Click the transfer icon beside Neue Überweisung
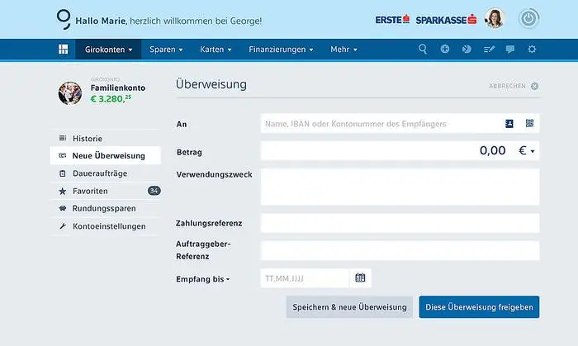Viewport: 578px width, 346px height. 63,155
